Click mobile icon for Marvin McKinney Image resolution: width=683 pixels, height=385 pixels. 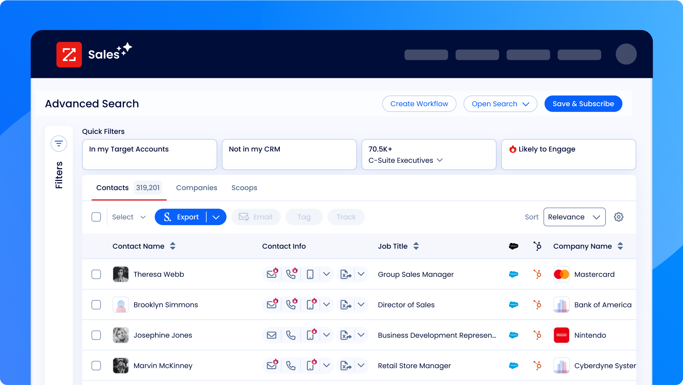pyautogui.click(x=311, y=365)
